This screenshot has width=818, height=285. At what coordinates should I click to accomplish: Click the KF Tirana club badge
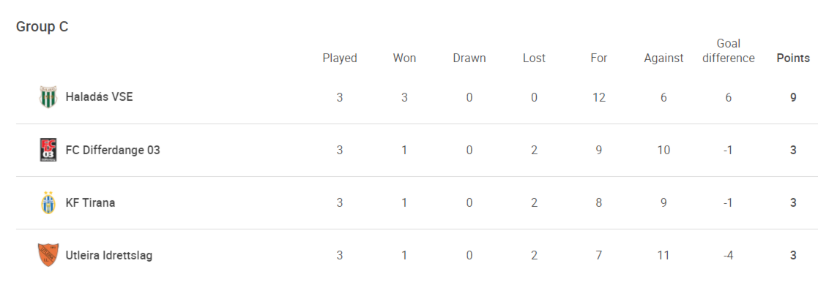pos(48,202)
